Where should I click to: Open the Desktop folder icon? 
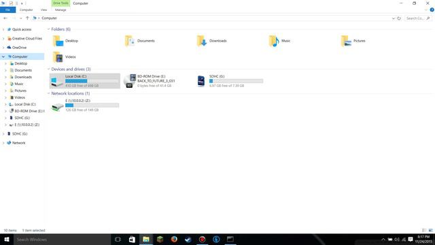point(58,41)
